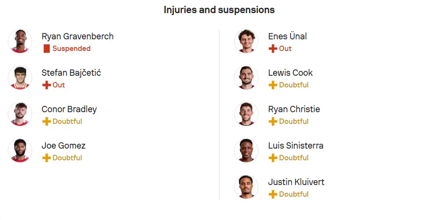Click the red cross icon under Stefan Bajčetić
The image size is (438, 220).
(x=46, y=85)
